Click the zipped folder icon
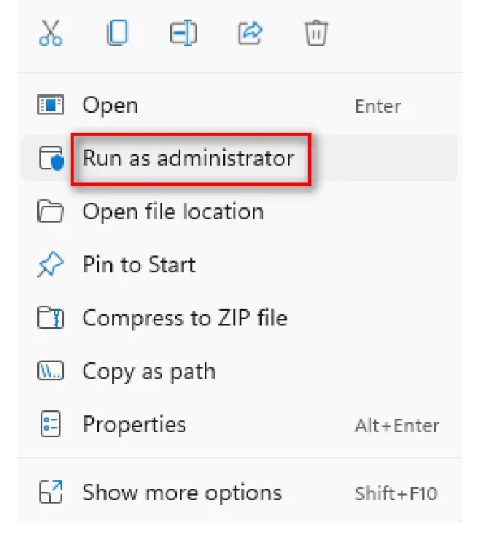Screen dimensions: 485x535 pyautogui.click(x=51, y=318)
